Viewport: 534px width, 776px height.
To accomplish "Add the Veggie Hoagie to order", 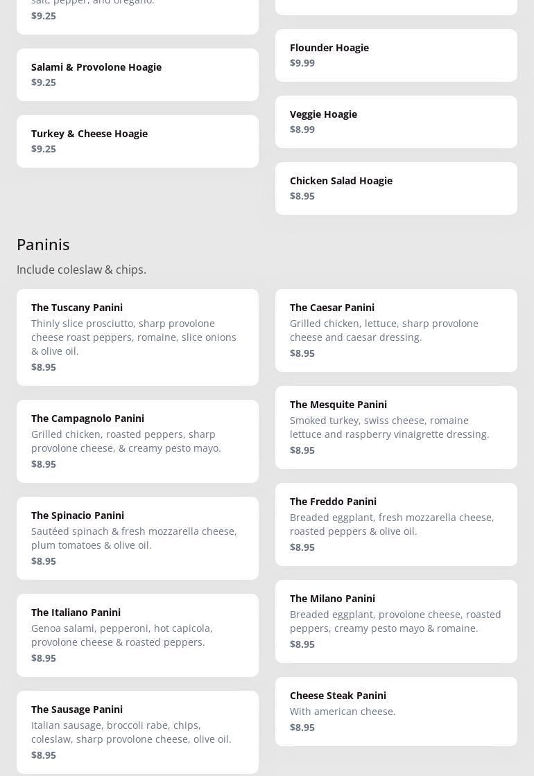I will pyautogui.click(x=396, y=122).
